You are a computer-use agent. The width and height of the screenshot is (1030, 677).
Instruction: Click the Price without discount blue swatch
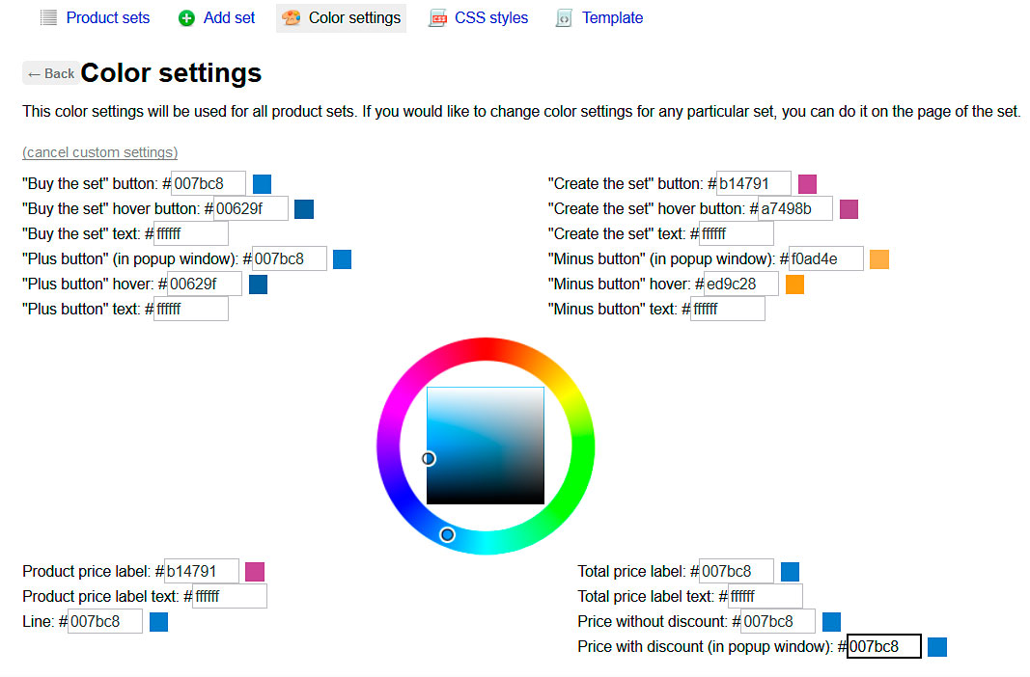(x=831, y=621)
